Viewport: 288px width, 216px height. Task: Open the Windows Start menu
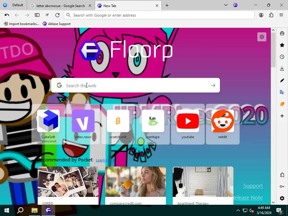coord(7,210)
